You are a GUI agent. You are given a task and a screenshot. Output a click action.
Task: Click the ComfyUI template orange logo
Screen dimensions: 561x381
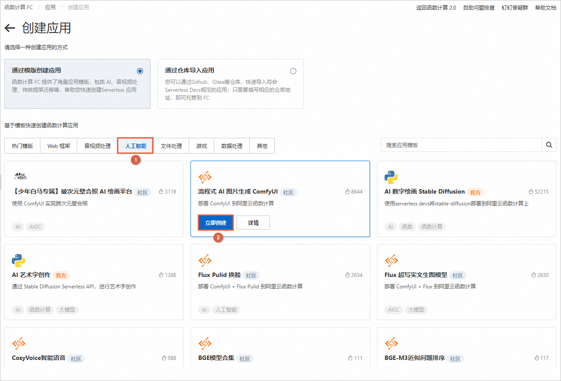[x=205, y=177]
